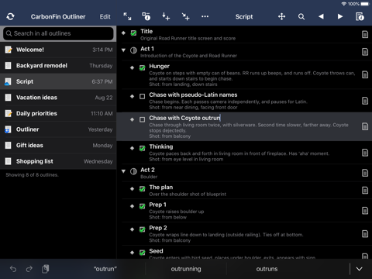Image resolution: width=372 pixels, height=279 pixels.
Task: Open outline info document icon
Action: [x=360, y=16]
